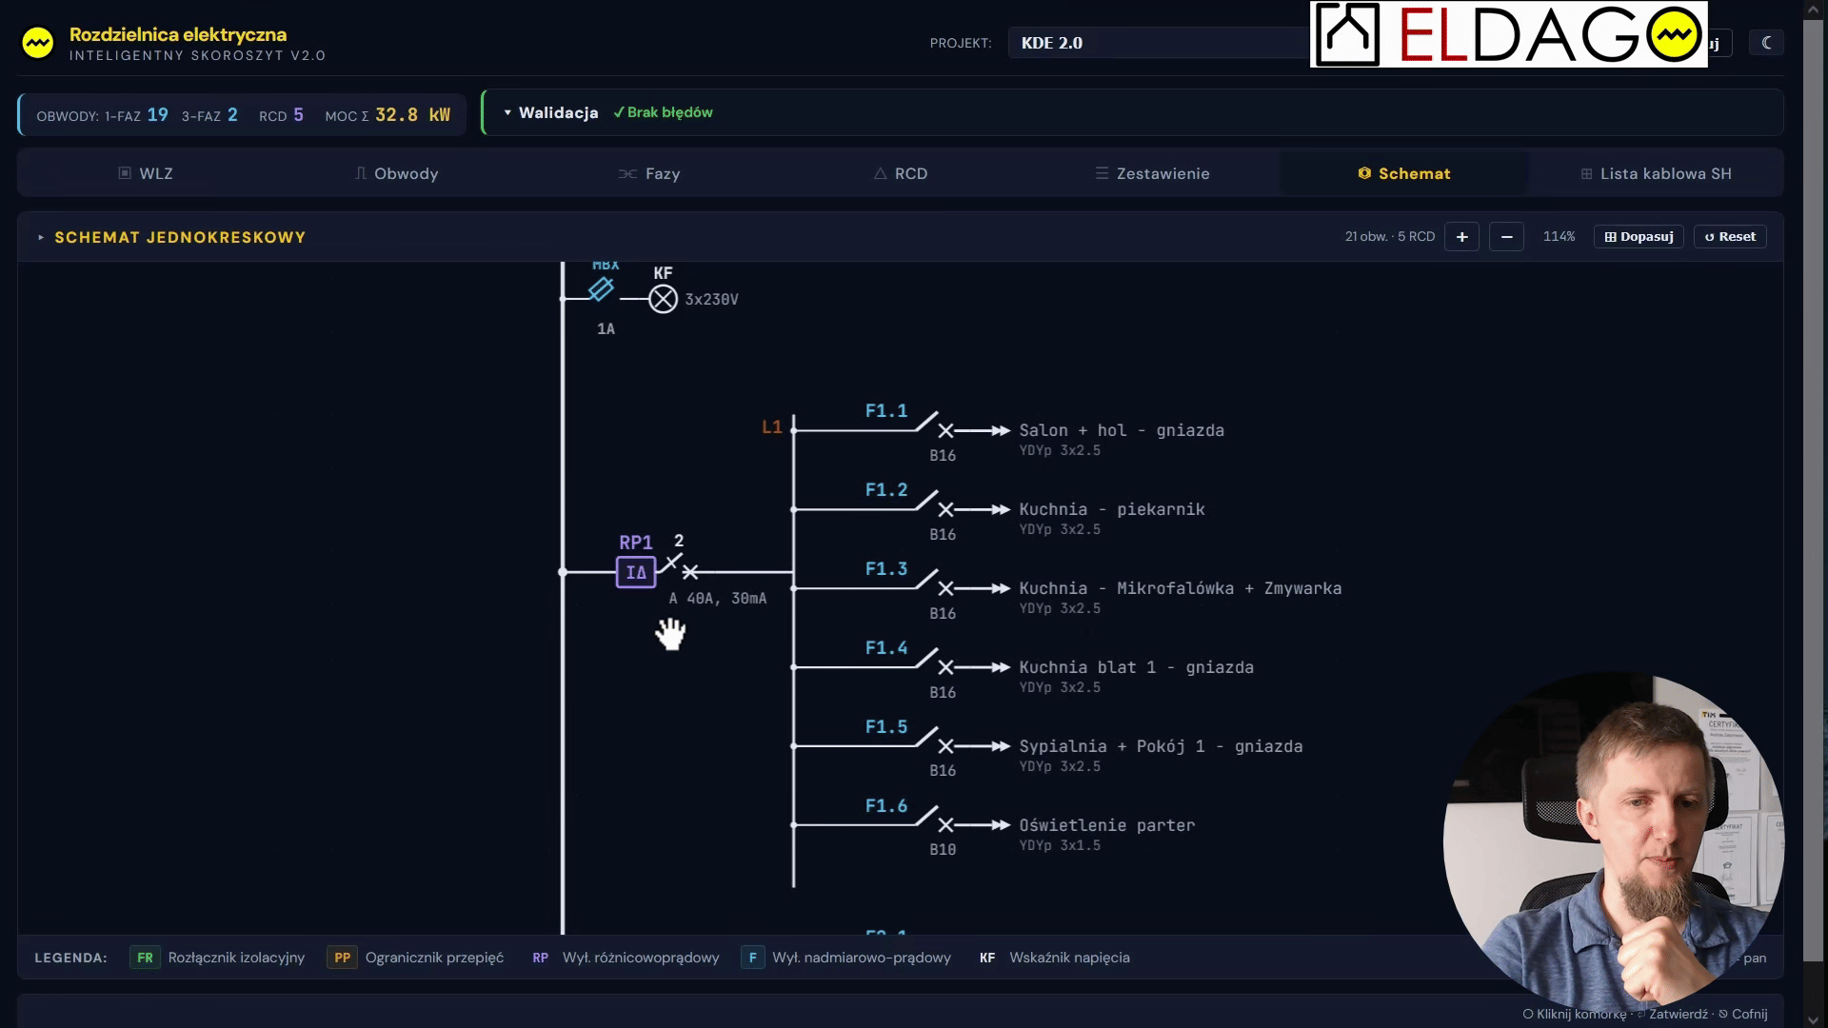
Task: Open the Lista kablowa SH tab
Action: (x=1656, y=173)
